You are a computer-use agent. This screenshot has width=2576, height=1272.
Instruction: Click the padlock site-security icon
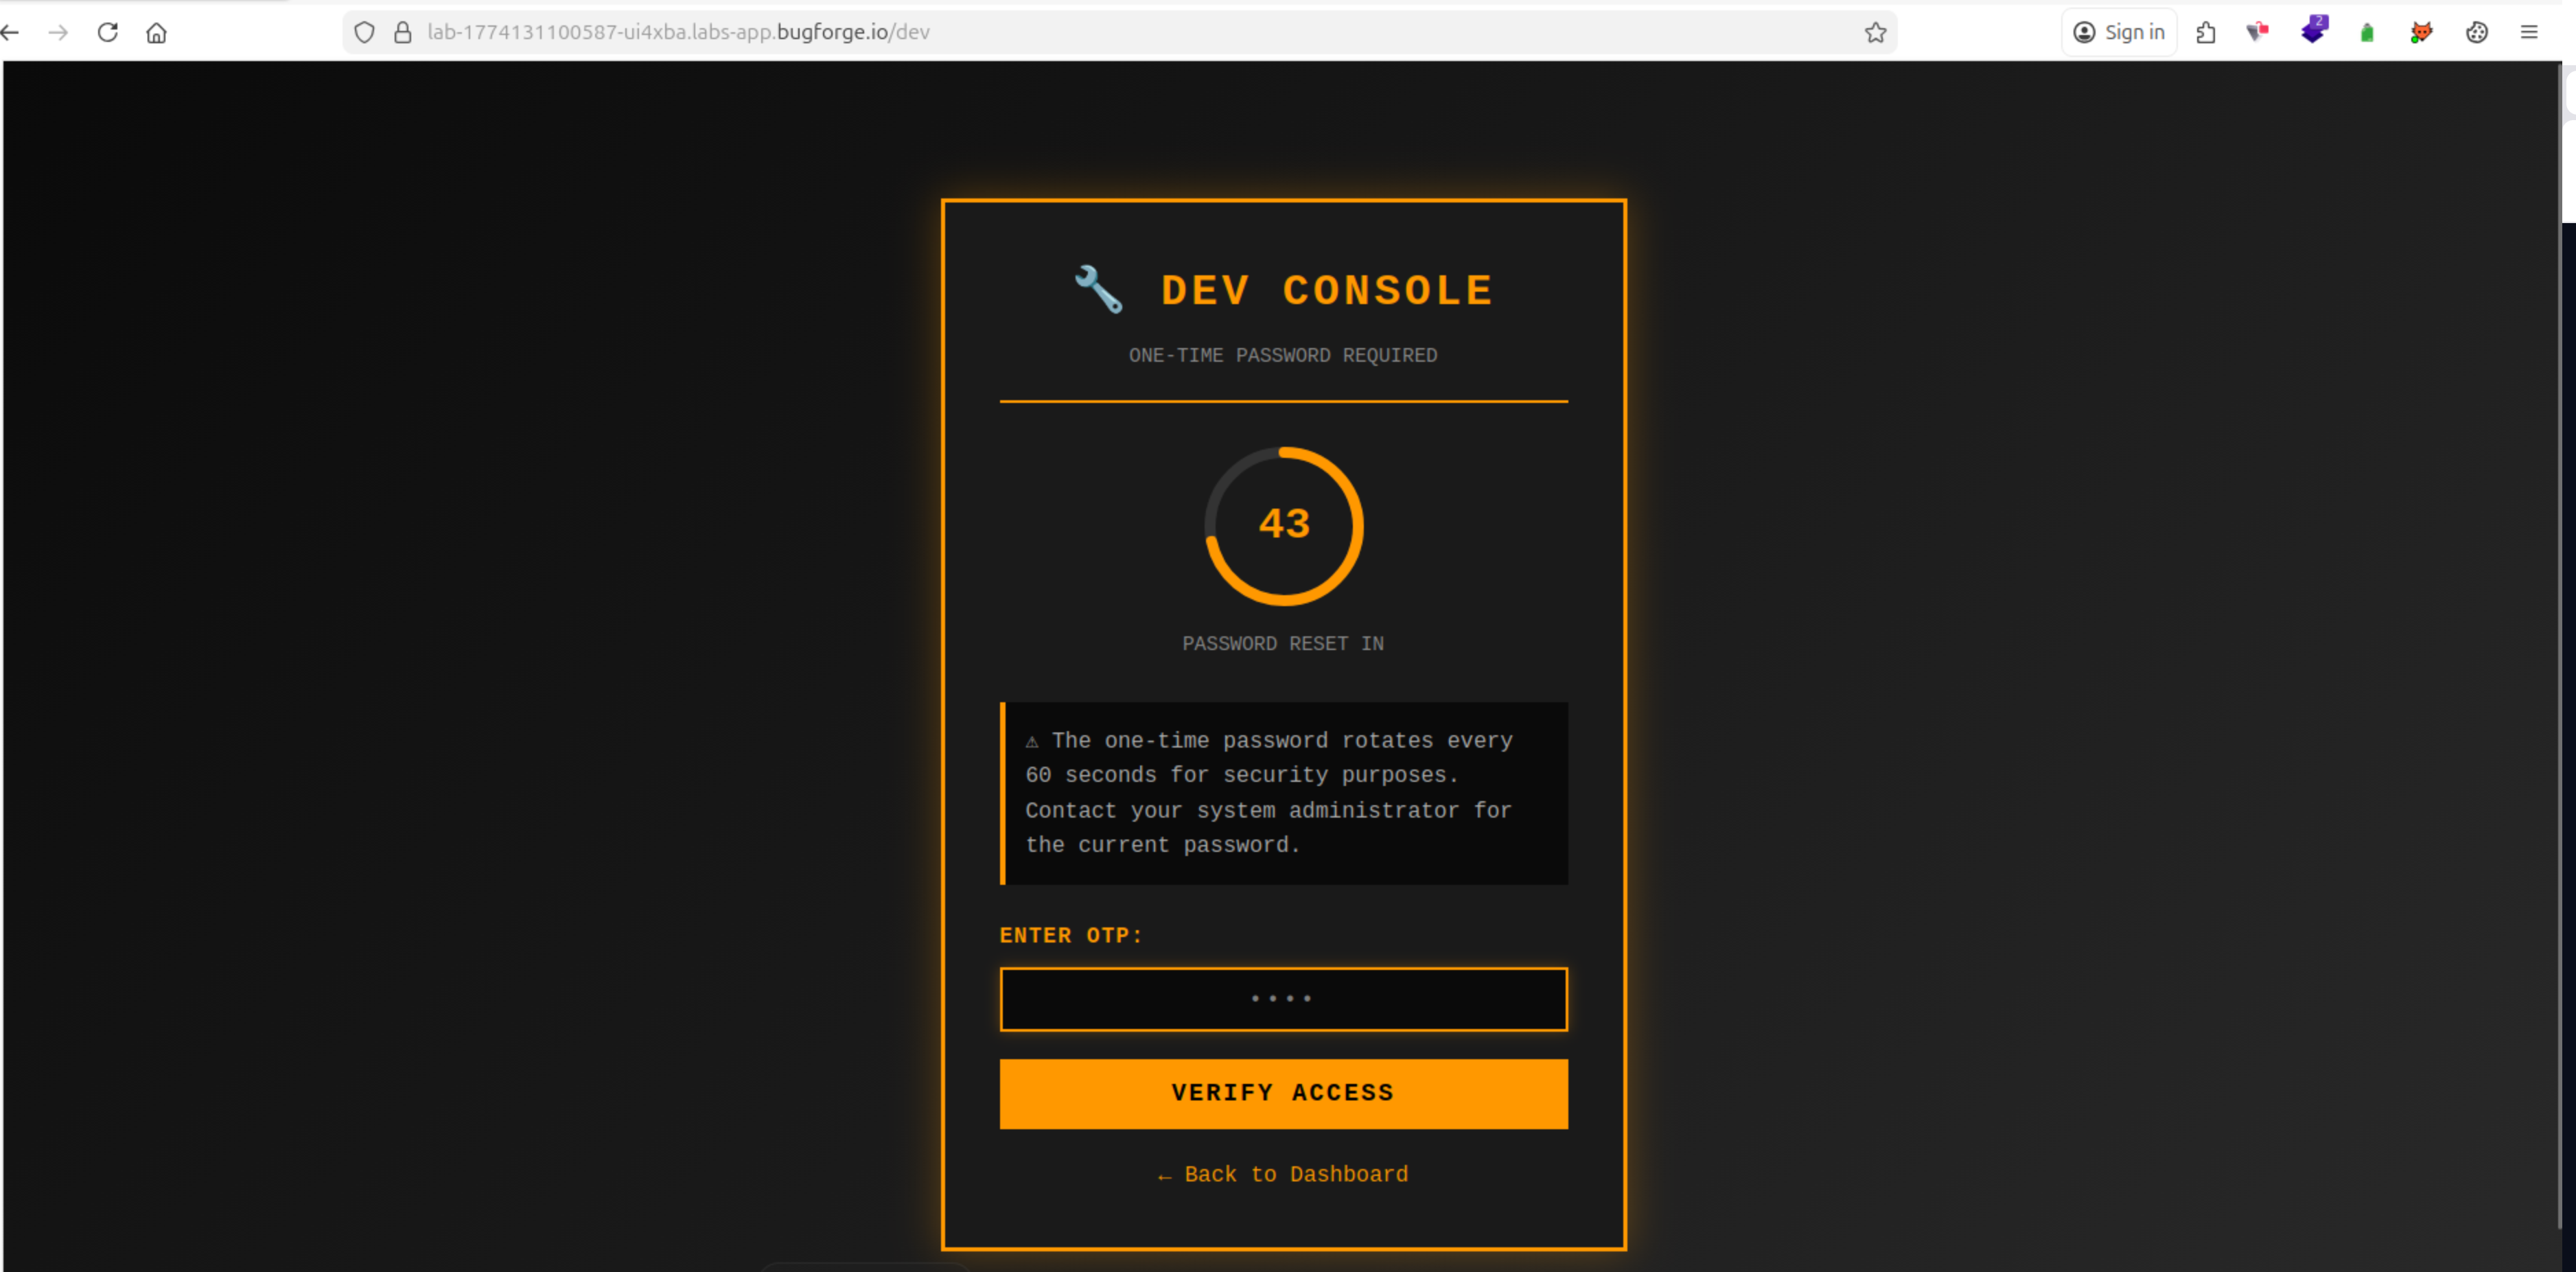pyautogui.click(x=403, y=32)
